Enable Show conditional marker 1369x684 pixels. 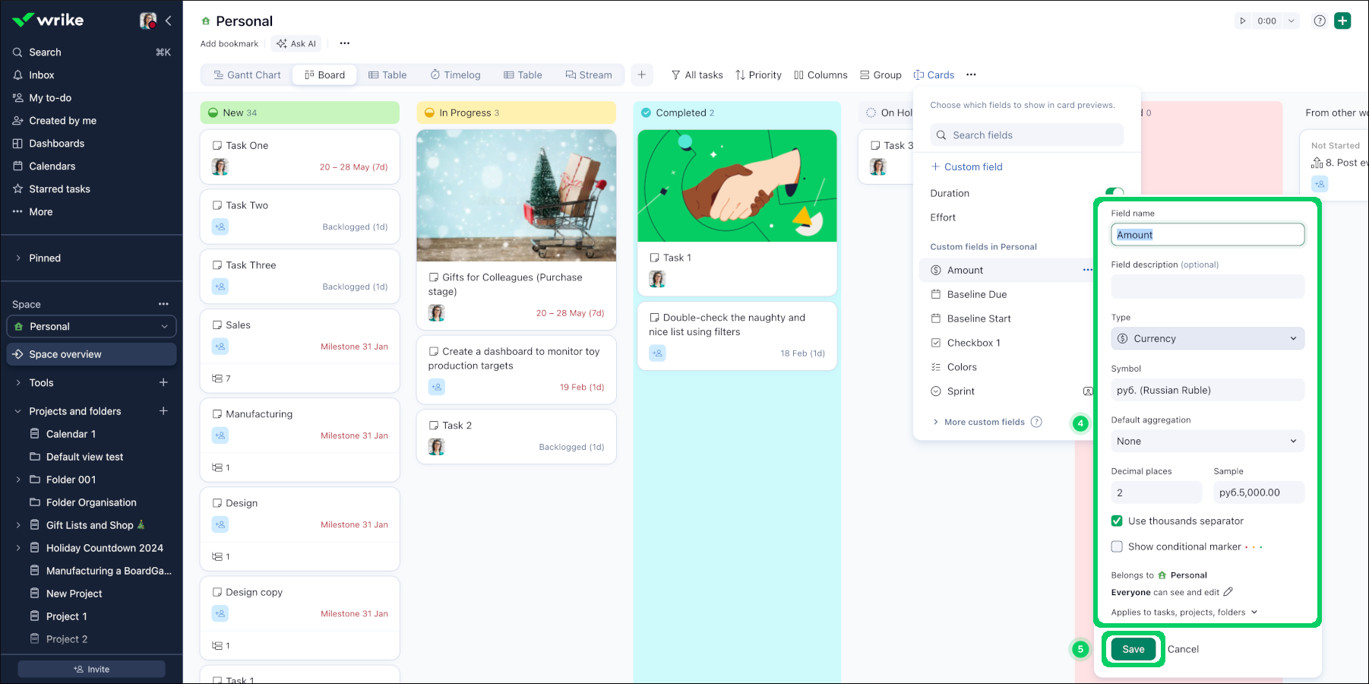(1117, 546)
